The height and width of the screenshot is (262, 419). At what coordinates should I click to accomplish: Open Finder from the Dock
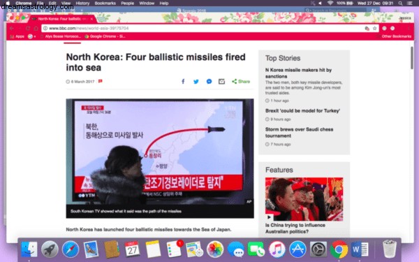[x=29, y=249]
